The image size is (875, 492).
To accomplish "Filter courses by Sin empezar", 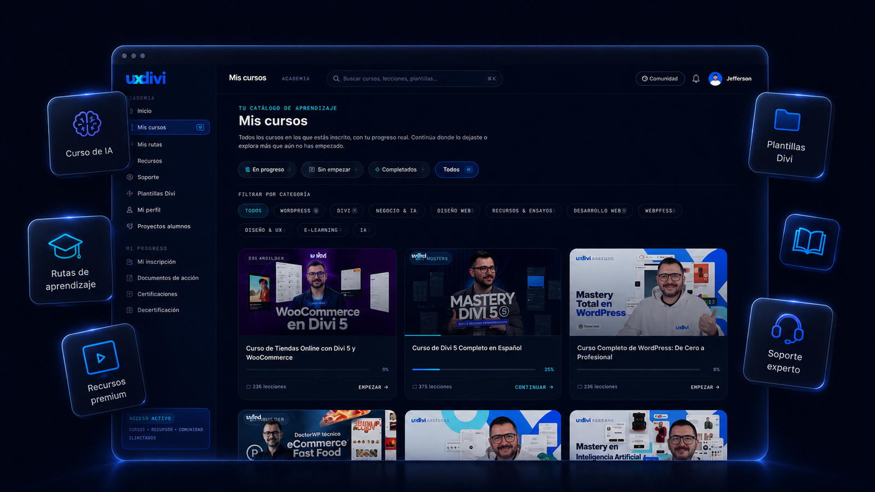I will 332,169.
